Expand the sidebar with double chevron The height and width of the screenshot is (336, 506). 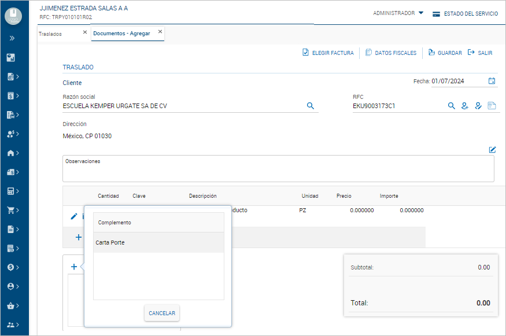pyautogui.click(x=12, y=39)
